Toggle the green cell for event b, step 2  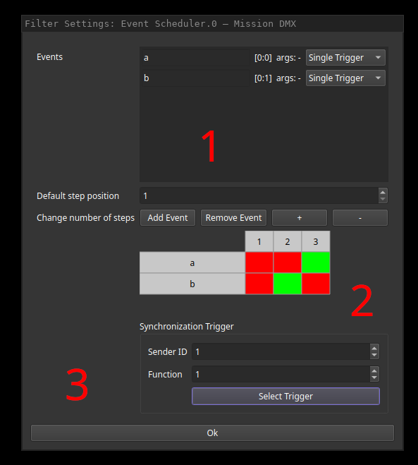click(288, 284)
